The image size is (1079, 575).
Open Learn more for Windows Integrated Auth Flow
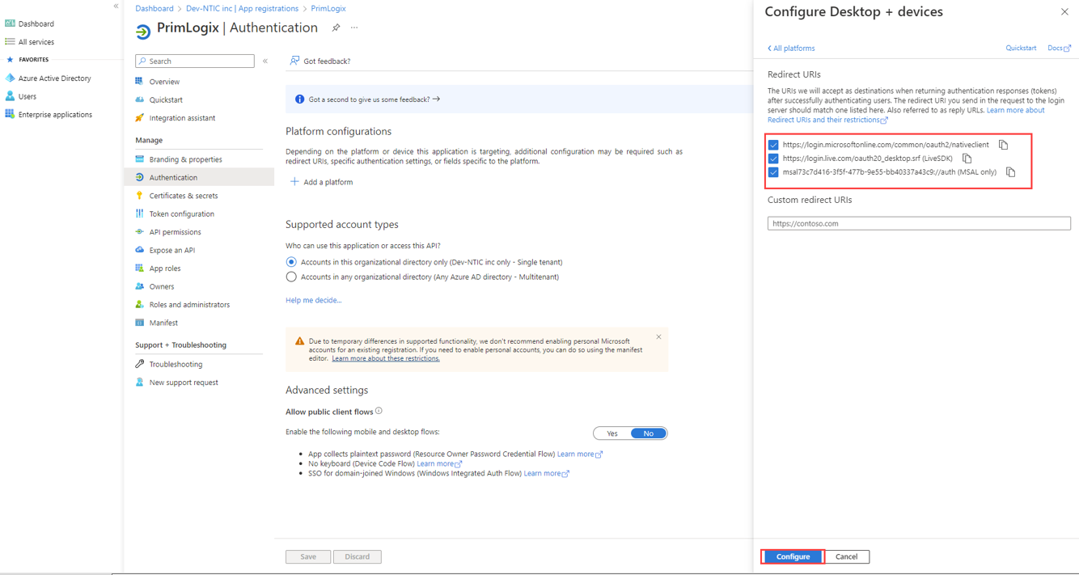click(x=546, y=473)
